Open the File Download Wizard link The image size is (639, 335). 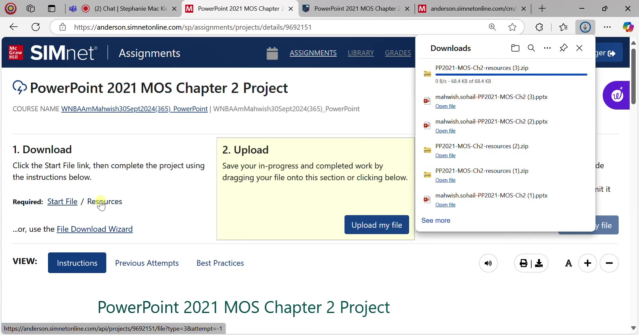94,229
